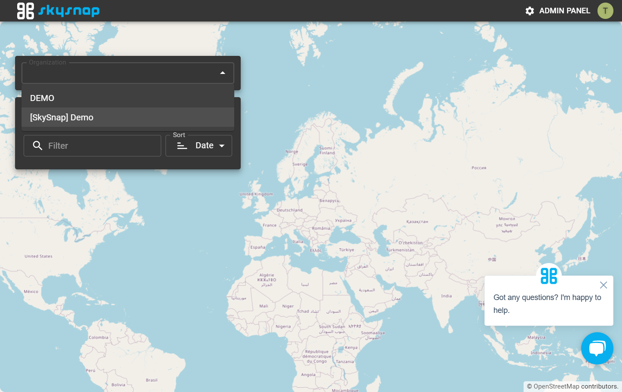The height and width of the screenshot is (392, 622).
Task: Select the [SkySnap] Demo organization option
Action: coord(128,117)
